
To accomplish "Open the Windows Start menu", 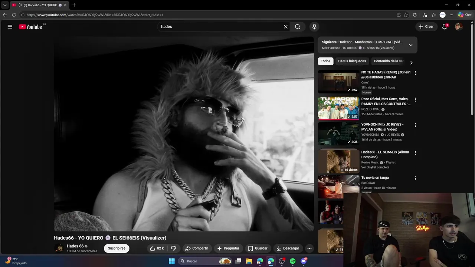I will coord(172,261).
